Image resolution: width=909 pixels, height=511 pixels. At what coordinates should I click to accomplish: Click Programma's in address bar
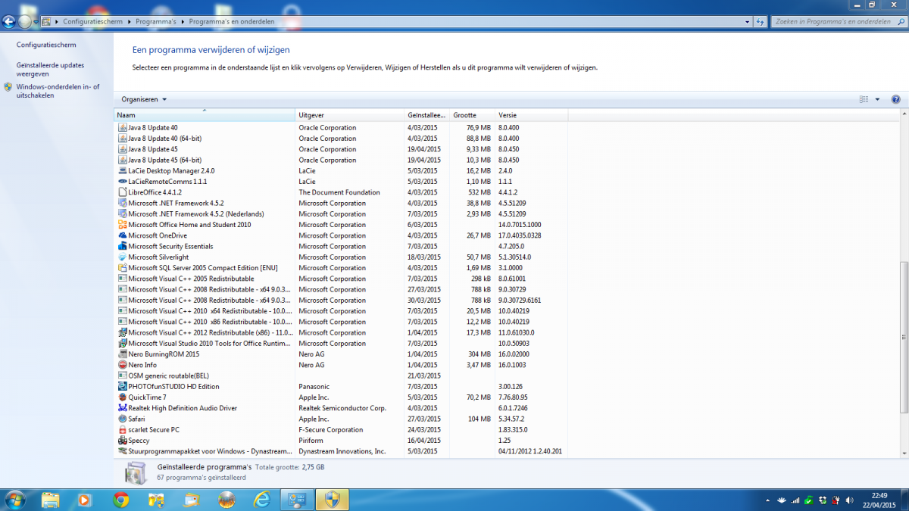158,22
